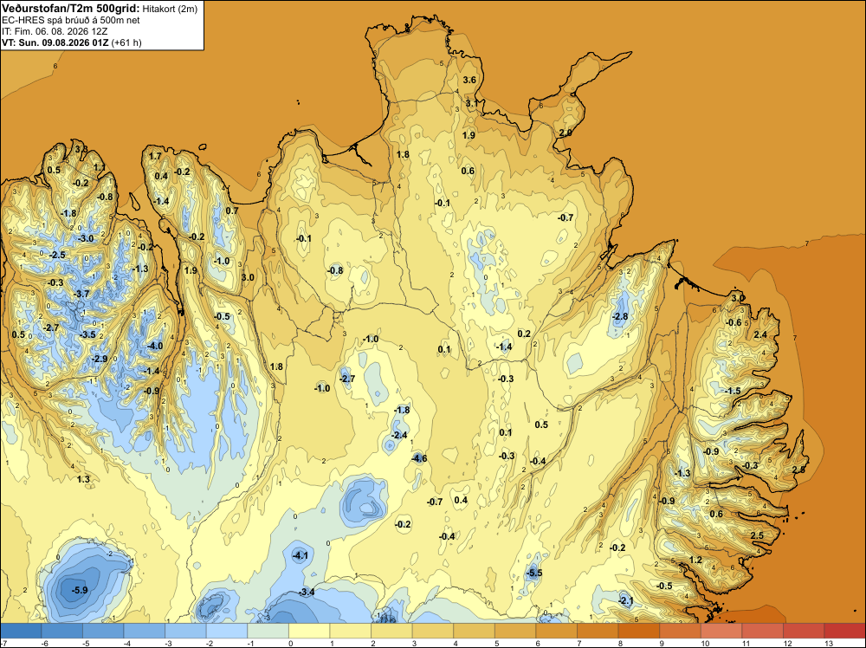
Task: Click the temperature value '-3.4' on map
Action: (x=307, y=593)
